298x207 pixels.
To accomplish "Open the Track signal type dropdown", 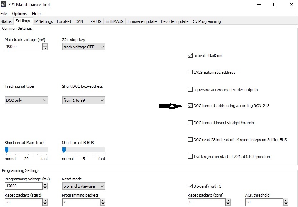I will (27, 100).
